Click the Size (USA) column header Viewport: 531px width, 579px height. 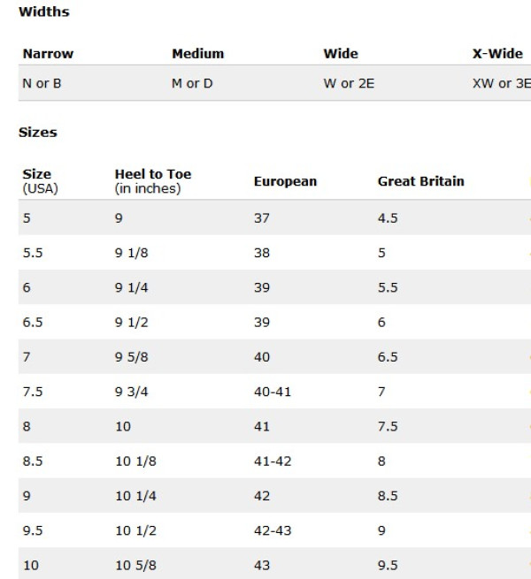(x=41, y=181)
